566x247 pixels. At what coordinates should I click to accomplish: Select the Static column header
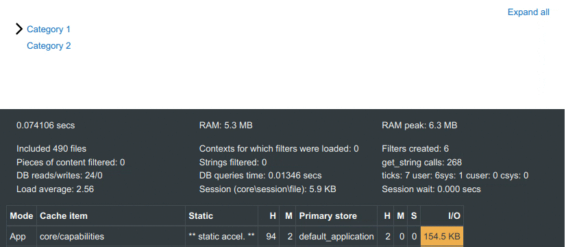[x=221, y=216]
